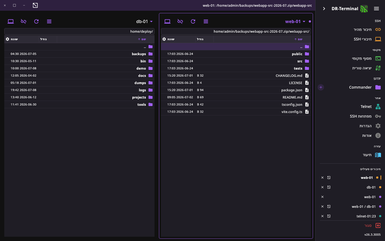Close second web-01 active connection

[322, 197]
